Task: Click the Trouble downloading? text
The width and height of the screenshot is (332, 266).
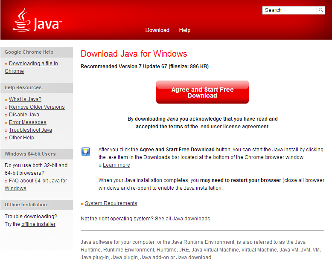Action: (x=31, y=217)
